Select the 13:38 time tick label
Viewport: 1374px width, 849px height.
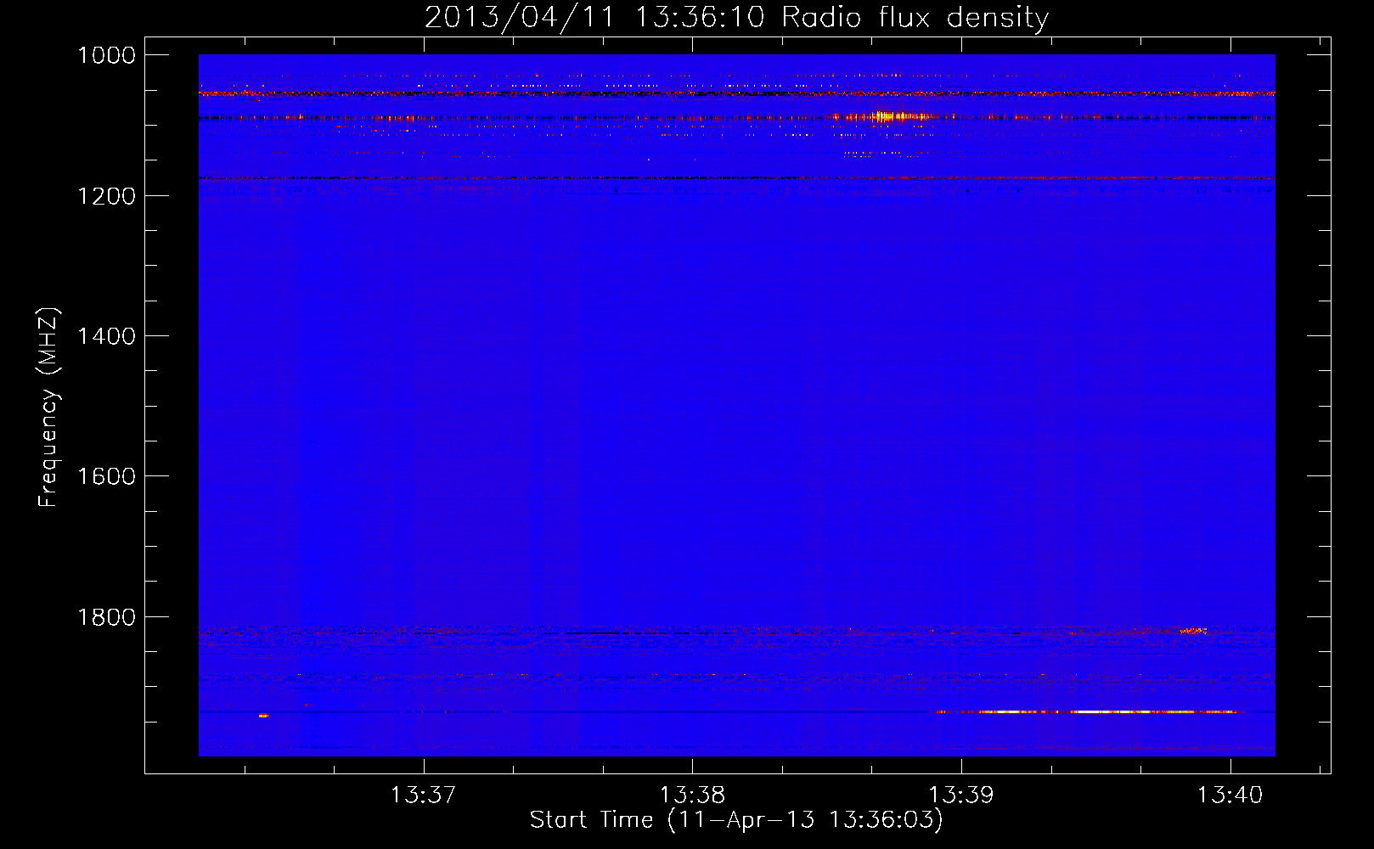[692, 795]
